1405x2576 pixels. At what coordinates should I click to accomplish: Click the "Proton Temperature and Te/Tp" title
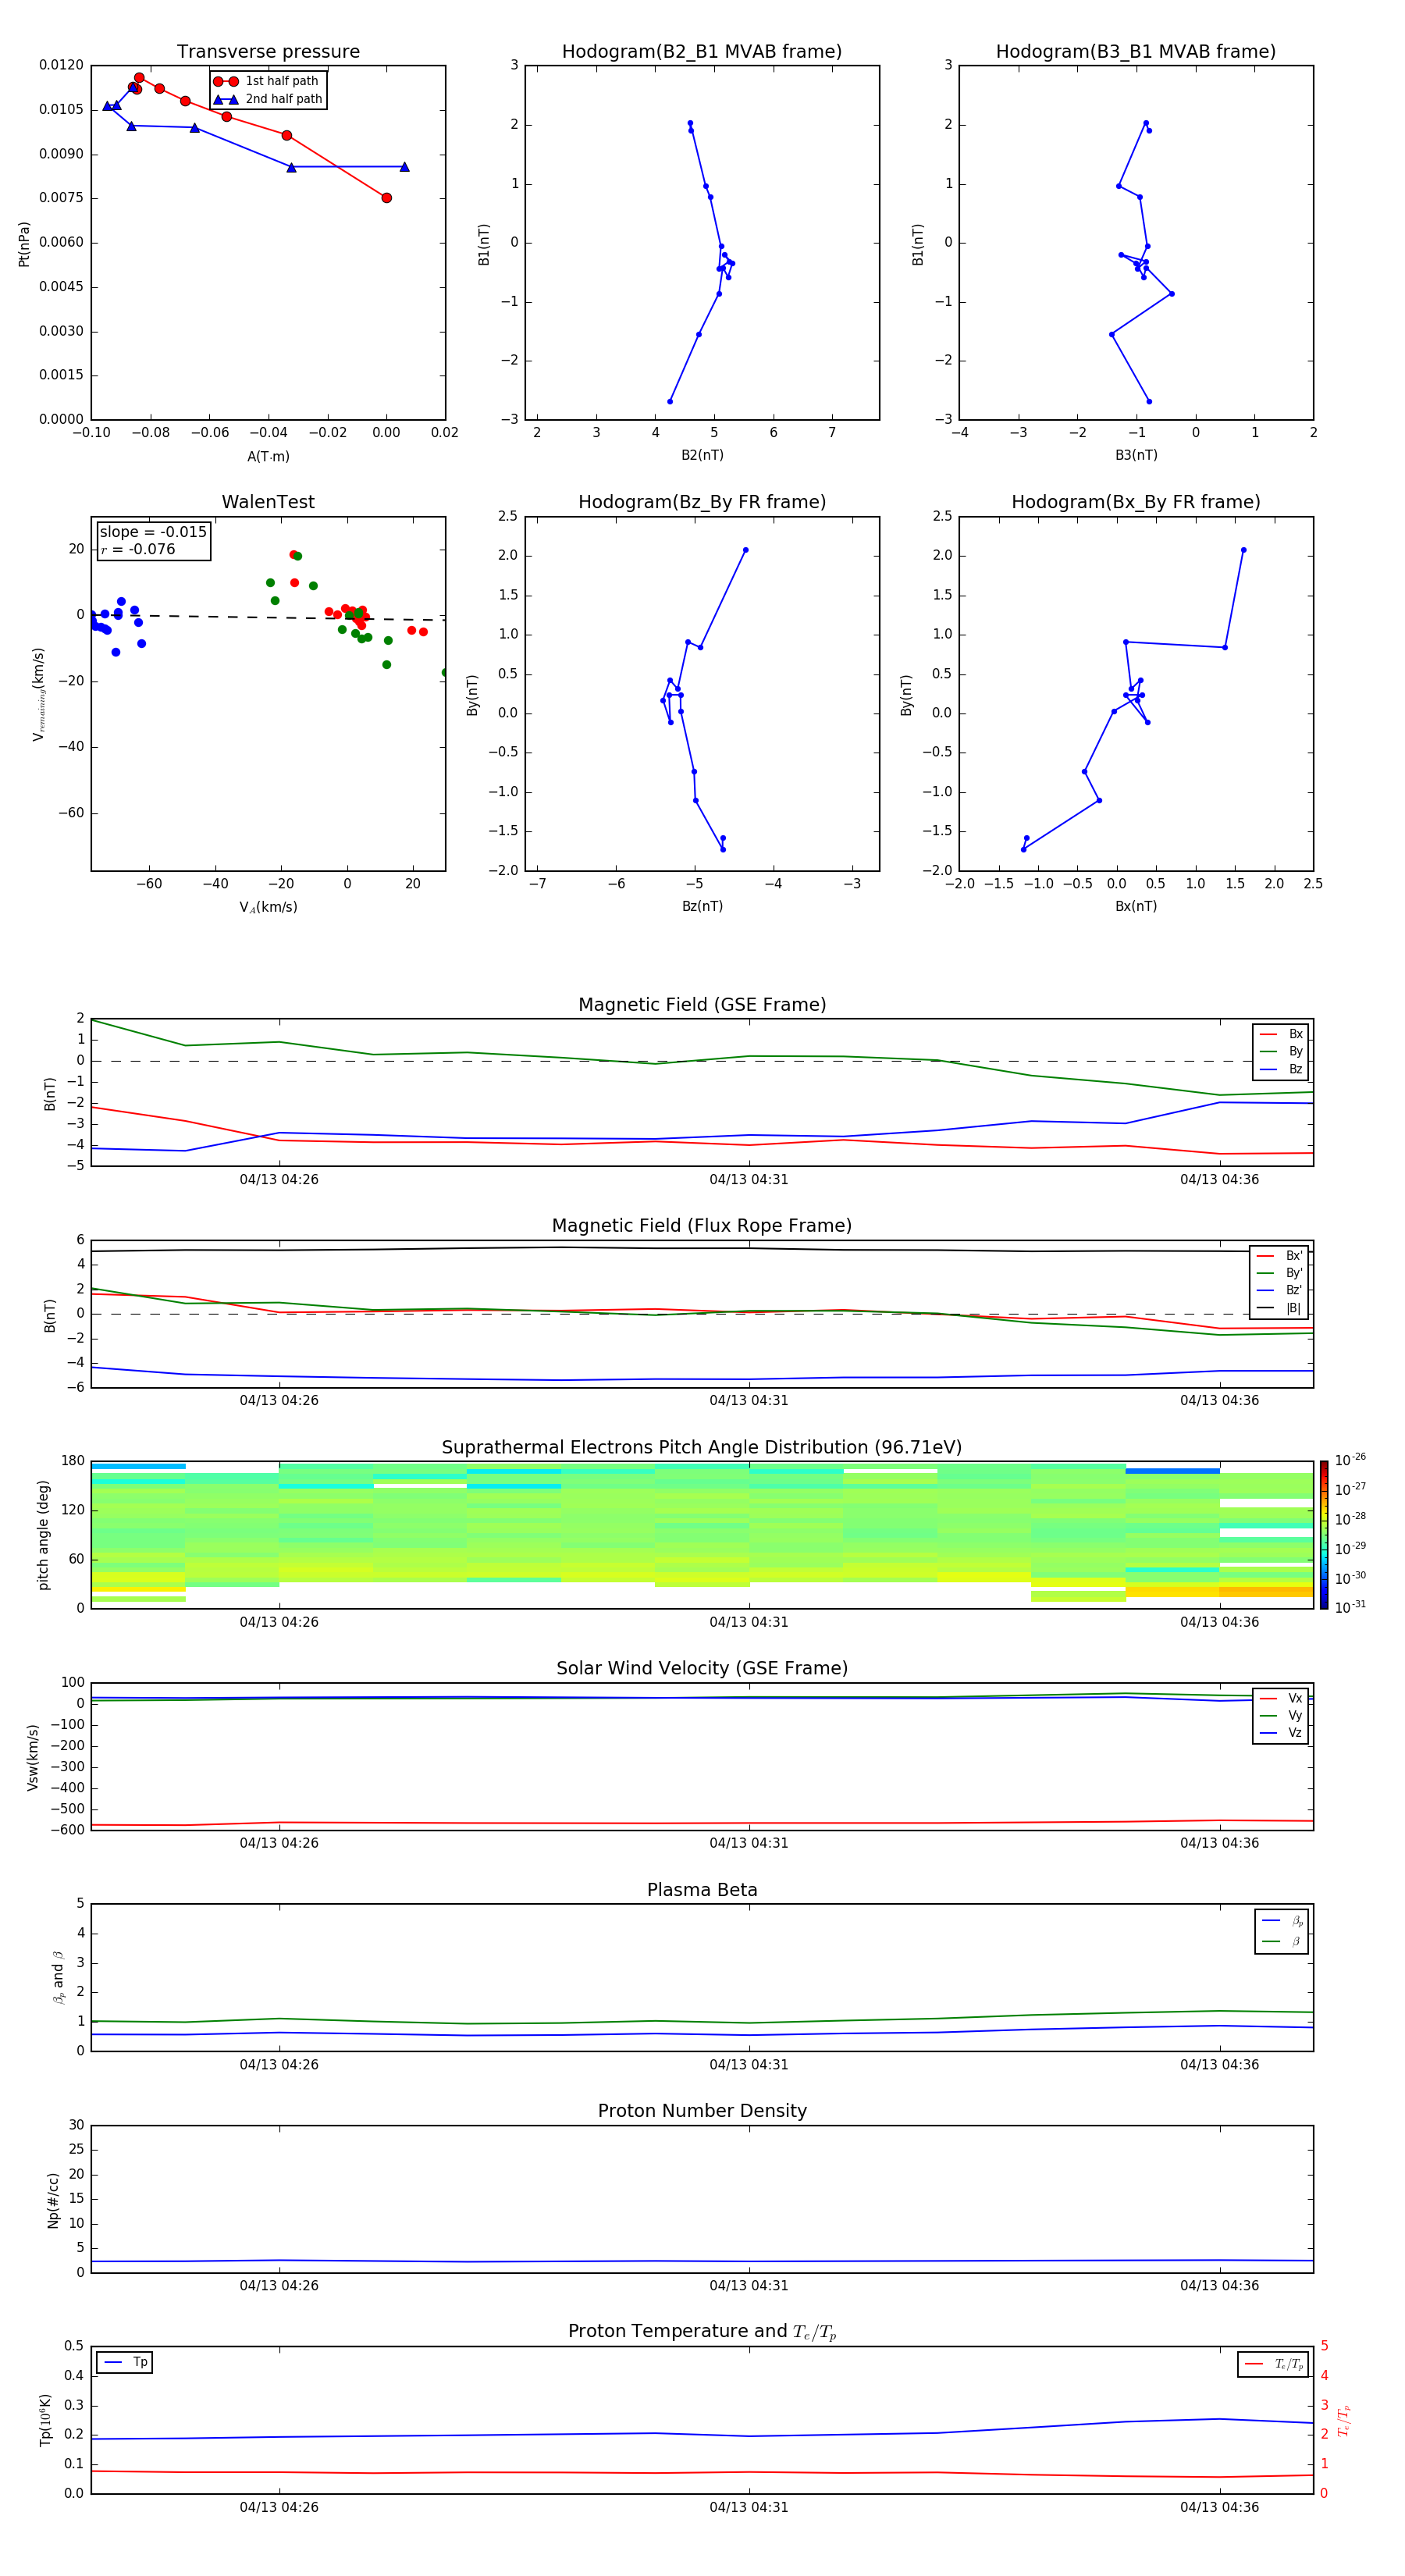[702, 2332]
